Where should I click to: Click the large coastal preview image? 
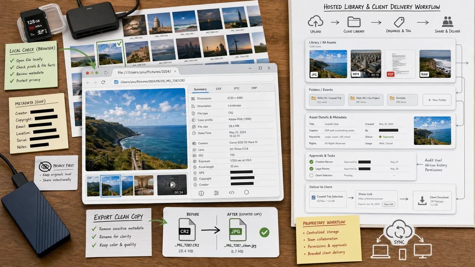136,129
